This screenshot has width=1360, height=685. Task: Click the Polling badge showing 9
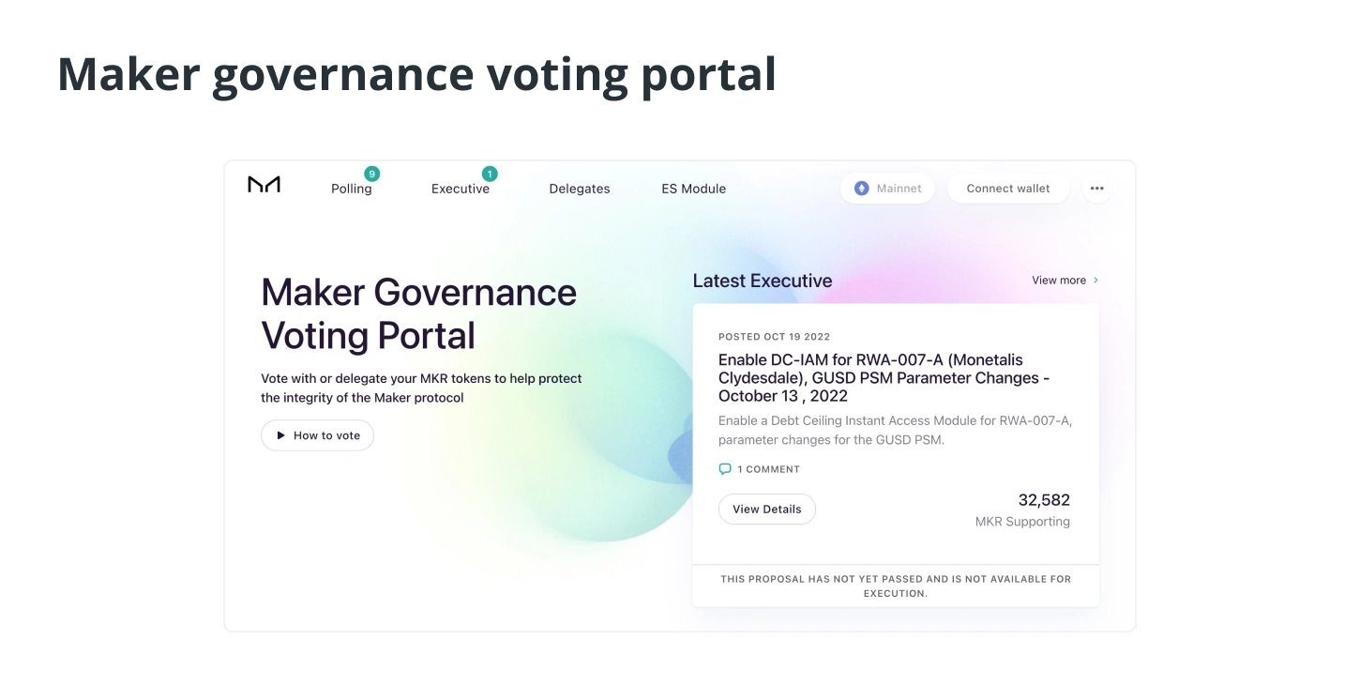[x=372, y=174]
